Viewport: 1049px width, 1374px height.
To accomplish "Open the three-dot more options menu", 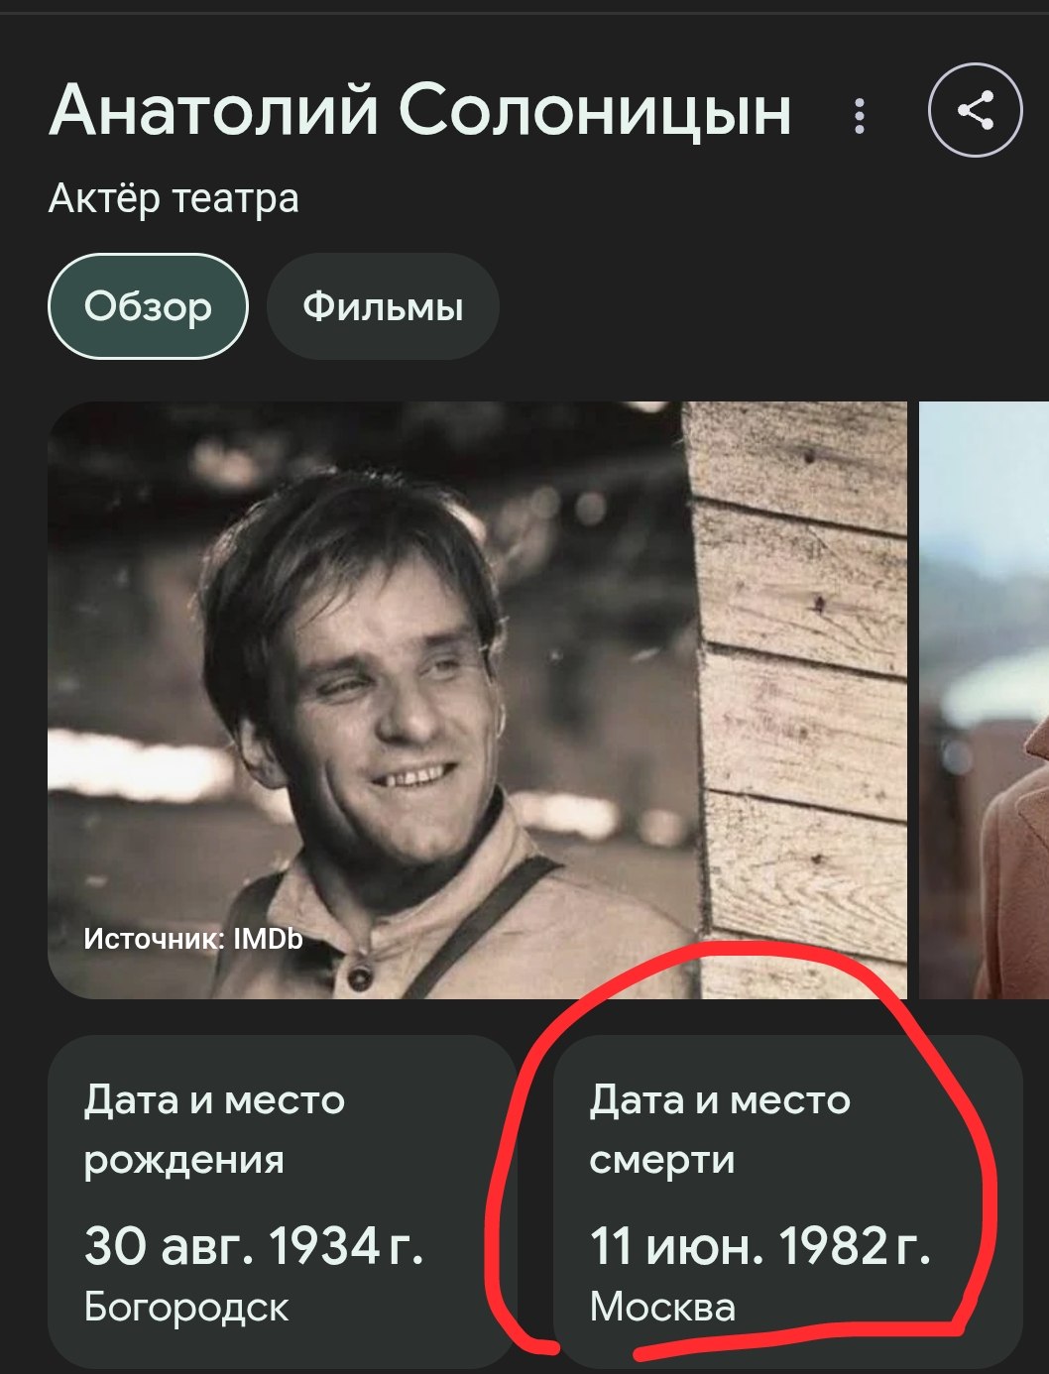I will click(x=860, y=116).
